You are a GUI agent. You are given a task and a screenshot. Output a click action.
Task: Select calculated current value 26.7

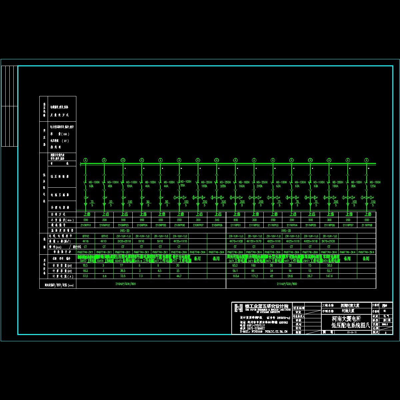(310, 276)
